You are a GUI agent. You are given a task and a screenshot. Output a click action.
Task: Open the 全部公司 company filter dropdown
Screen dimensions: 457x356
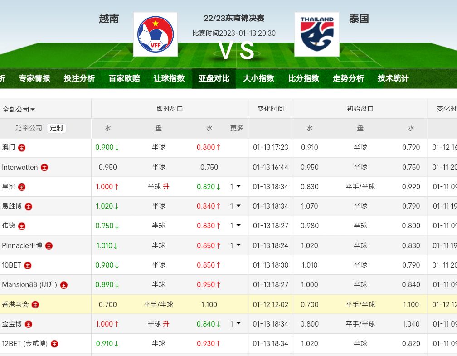(19, 109)
